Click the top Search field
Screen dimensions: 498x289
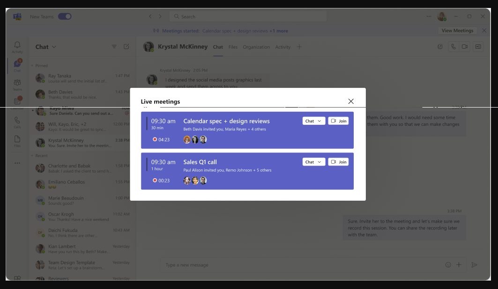pos(248,16)
